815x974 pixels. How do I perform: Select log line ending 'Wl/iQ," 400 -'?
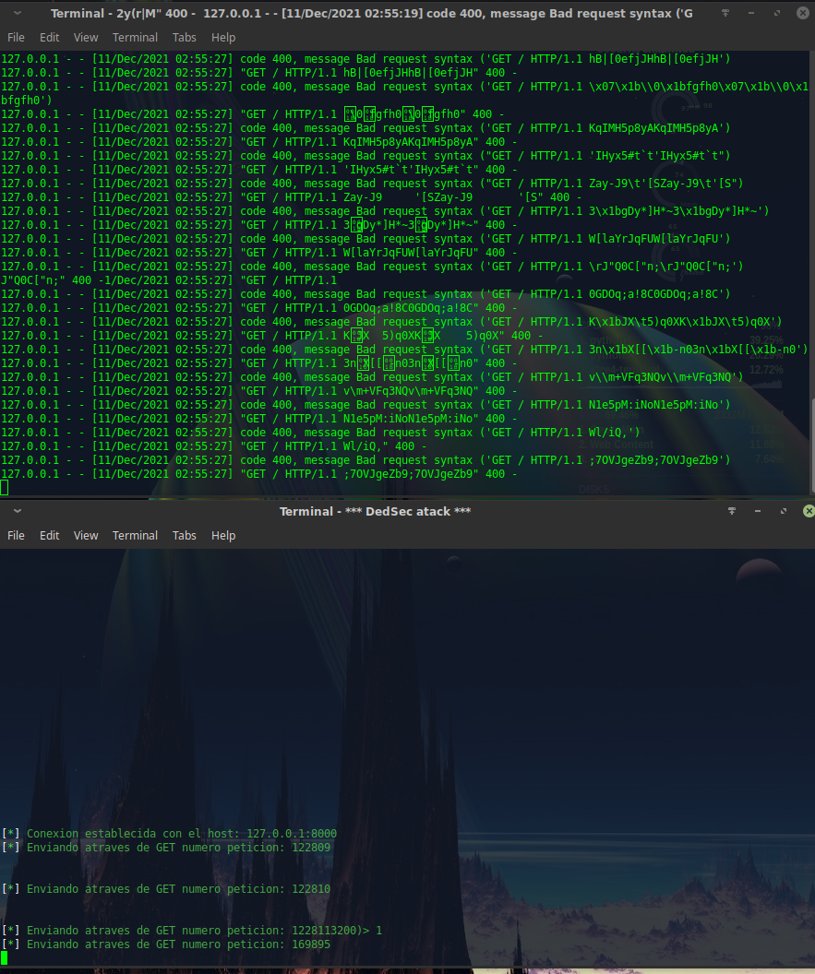coord(214,446)
